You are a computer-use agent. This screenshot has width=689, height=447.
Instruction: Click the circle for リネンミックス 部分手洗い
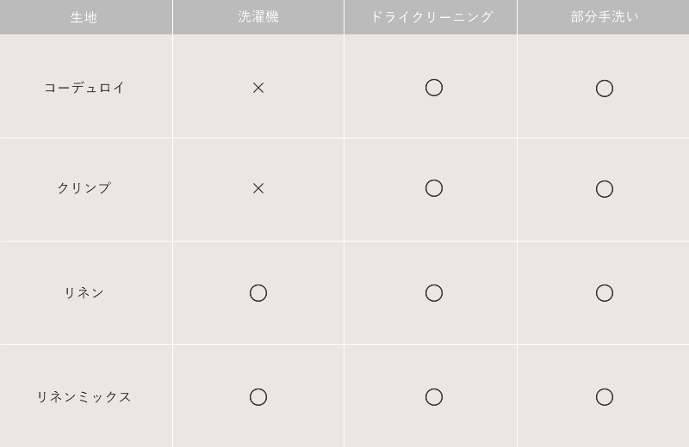click(x=605, y=397)
